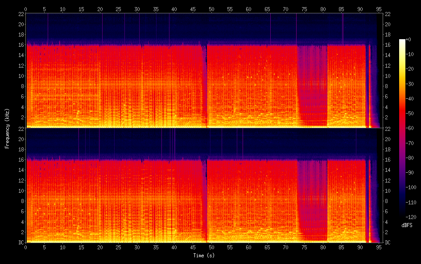Screen dimensions: 421x264
Task: Click the 25 tick on the top time axis
Action: point(119,8)
